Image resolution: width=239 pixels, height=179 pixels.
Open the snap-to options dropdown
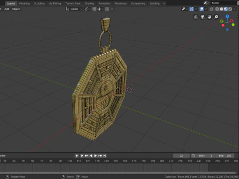coord(100,9)
